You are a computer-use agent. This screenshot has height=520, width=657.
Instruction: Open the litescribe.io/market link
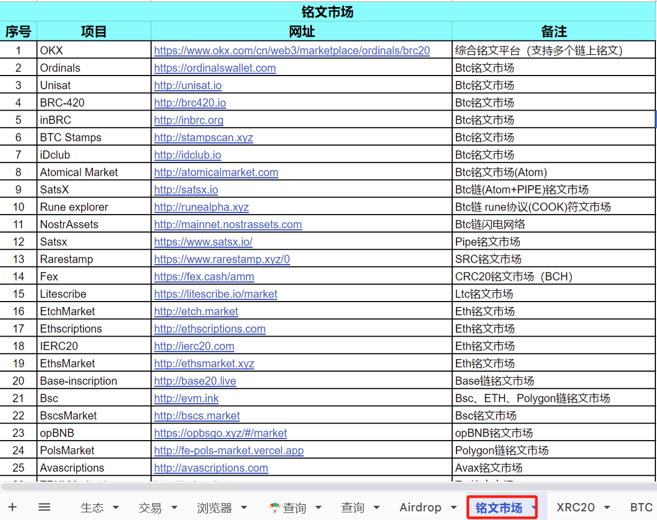tap(215, 294)
